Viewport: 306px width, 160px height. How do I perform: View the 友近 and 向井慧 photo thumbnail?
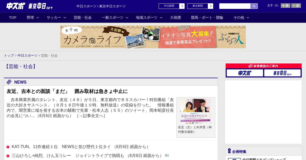[196, 111]
